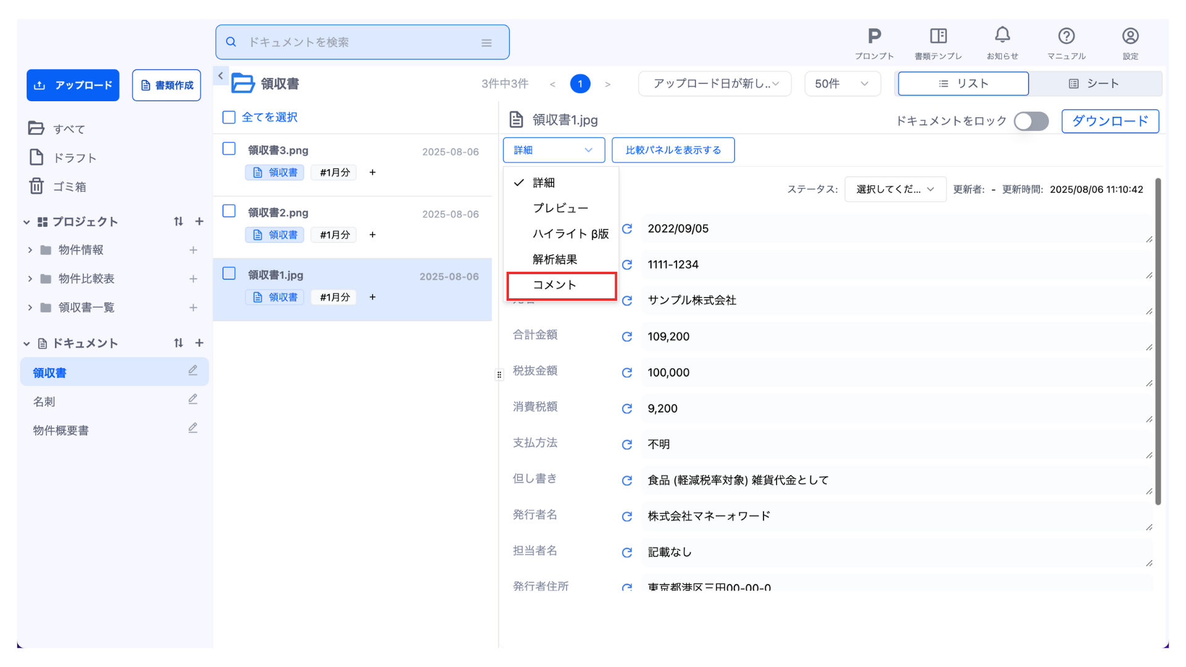This screenshot has height=667, width=1186.
Task: Open the upload date sort dropdown
Action: coord(715,84)
